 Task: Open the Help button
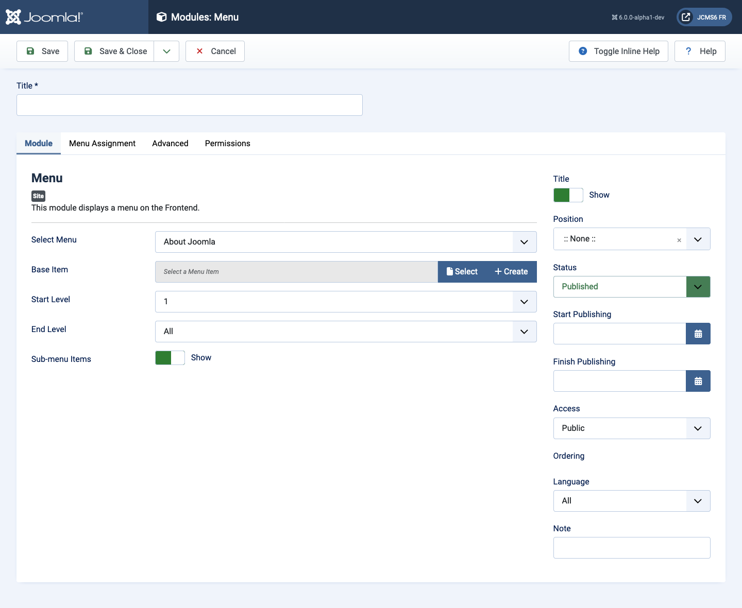(x=700, y=51)
